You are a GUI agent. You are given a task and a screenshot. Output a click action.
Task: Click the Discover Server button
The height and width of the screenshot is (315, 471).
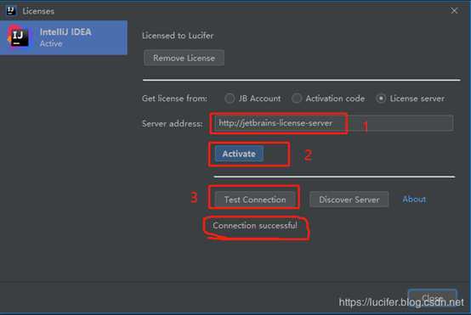pos(349,200)
